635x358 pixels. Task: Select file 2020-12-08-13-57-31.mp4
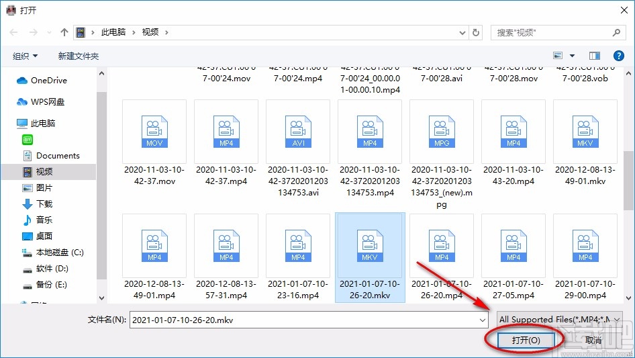[x=226, y=257]
